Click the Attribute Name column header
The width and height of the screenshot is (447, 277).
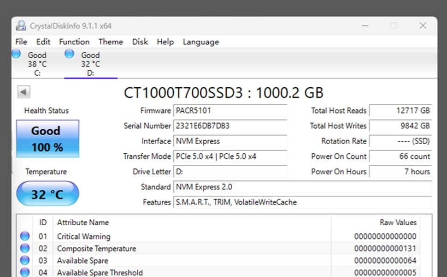click(x=82, y=223)
